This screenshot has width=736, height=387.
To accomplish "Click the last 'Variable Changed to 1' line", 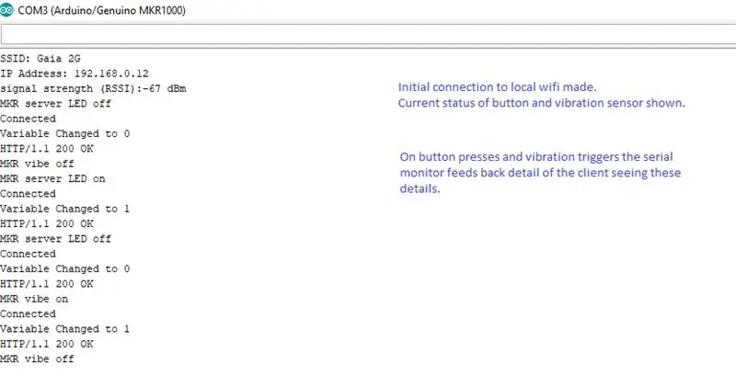I will pos(64,329).
